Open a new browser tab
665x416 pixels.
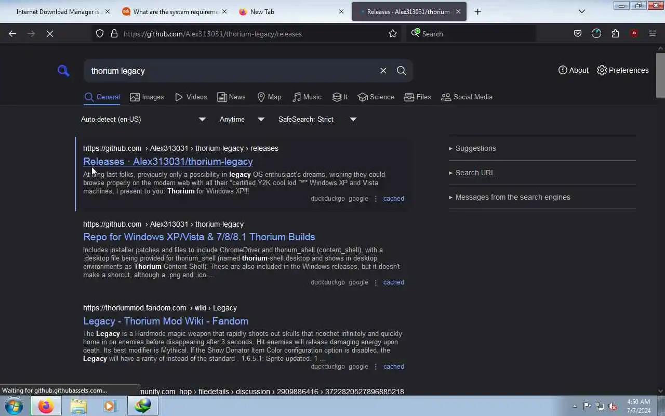[478, 11]
